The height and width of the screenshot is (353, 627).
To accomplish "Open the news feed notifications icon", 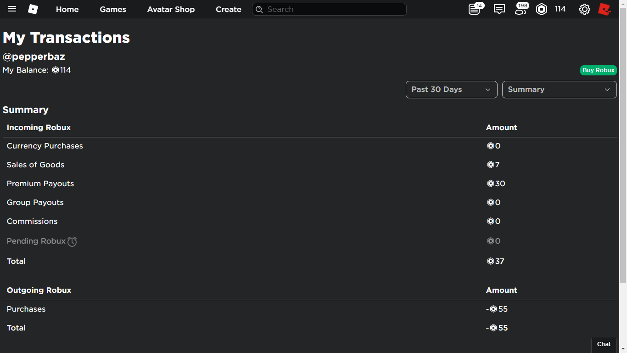I will point(475,9).
